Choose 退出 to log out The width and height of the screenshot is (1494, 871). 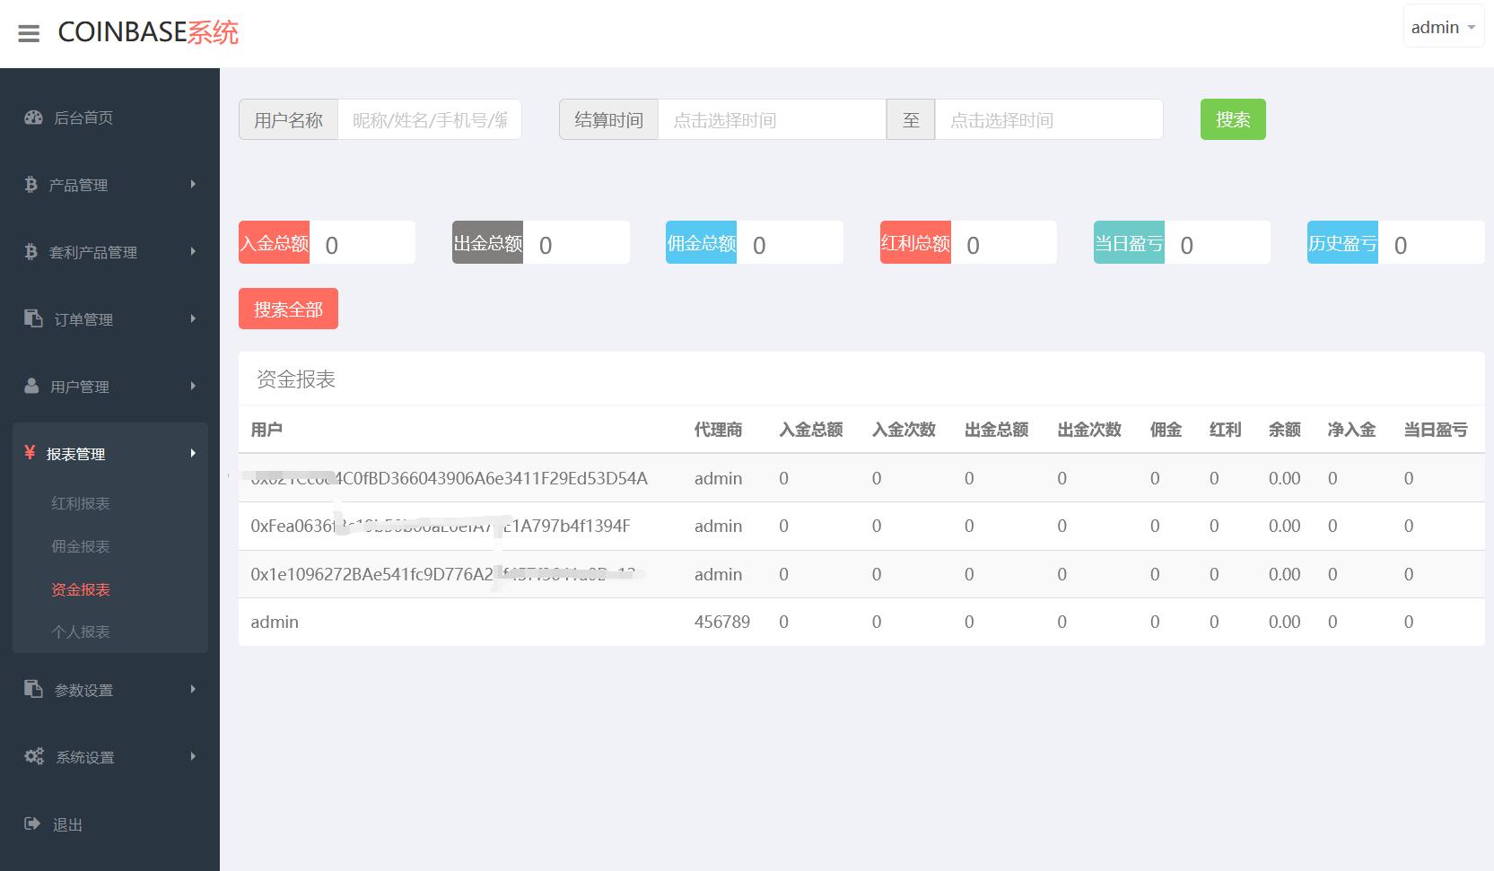click(x=67, y=824)
